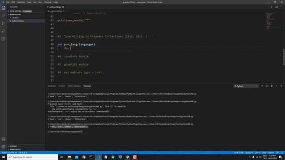Close the terminal panel
The height and width of the screenshot is (160, 285).
[x=281, y=86]
